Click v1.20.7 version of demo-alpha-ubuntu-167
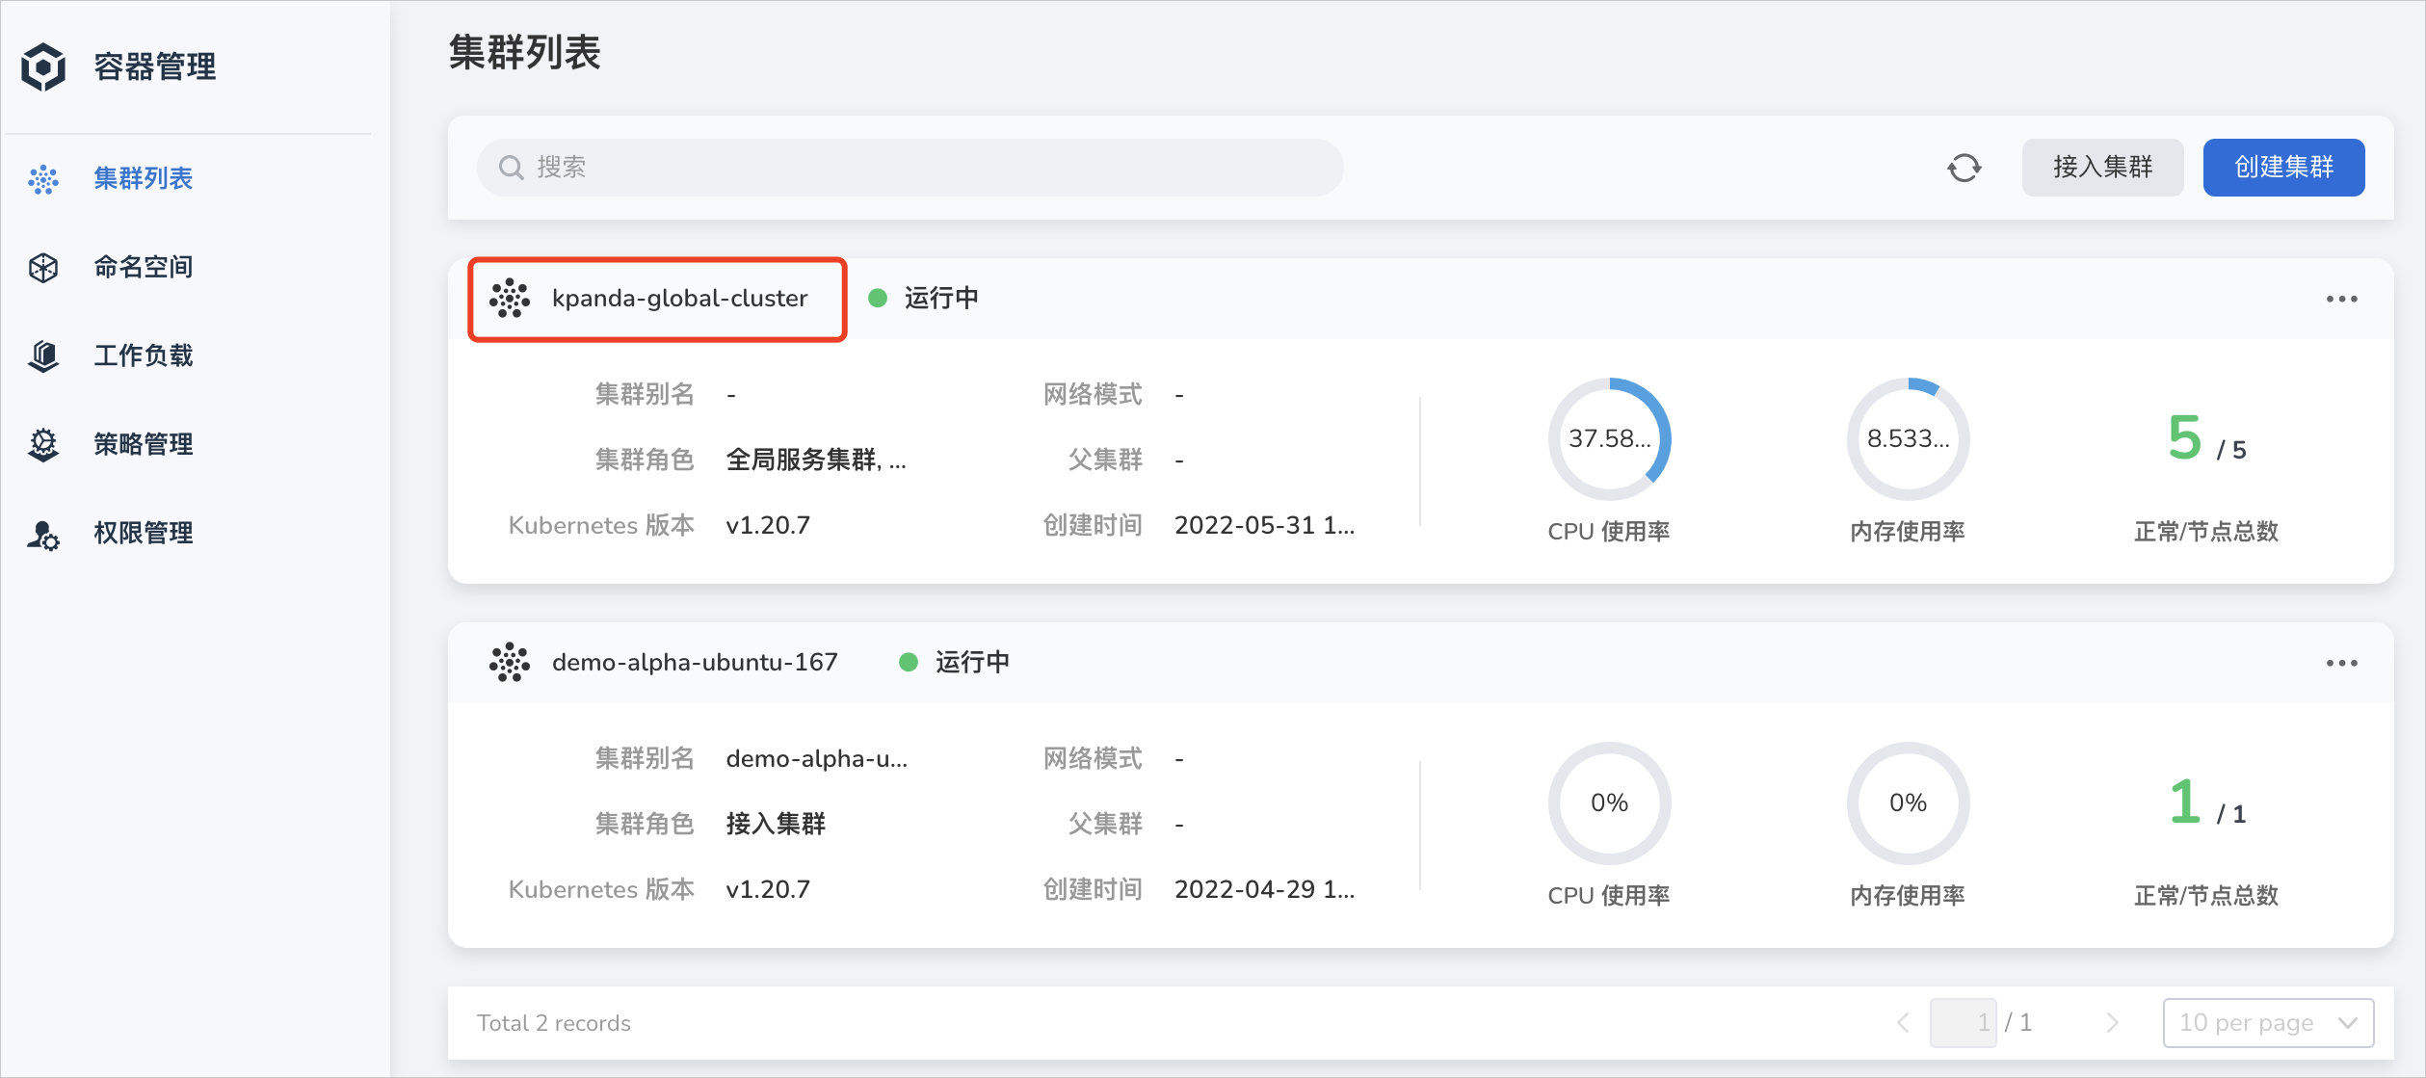This screenshot has width=2426, height=1078. click(768, 890)
